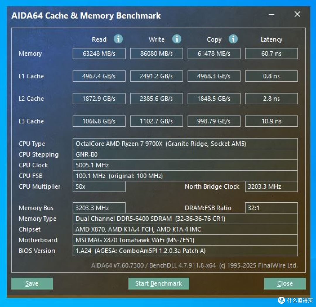Click the DRAM:FSB Ratio label
The image size is (316, 307).
pyautogui.click(x=208, y=208)
